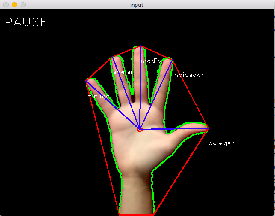Click the bottom-right wrist hull vertex

[153, 213]
